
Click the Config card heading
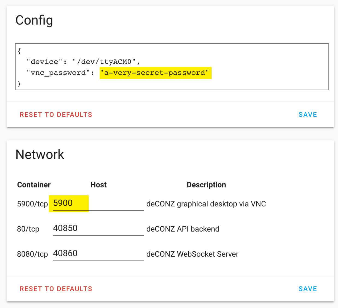point(34,20)
